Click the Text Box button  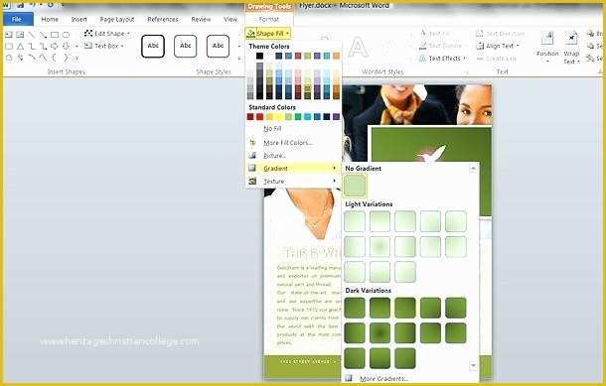(104, 46)
